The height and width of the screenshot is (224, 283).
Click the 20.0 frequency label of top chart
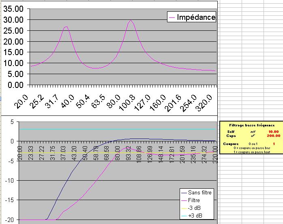[21, 101]
